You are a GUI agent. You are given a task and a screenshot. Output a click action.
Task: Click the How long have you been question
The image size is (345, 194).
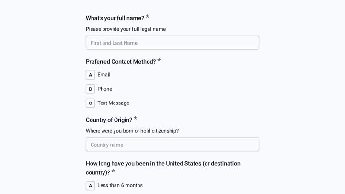click(163, 168)
